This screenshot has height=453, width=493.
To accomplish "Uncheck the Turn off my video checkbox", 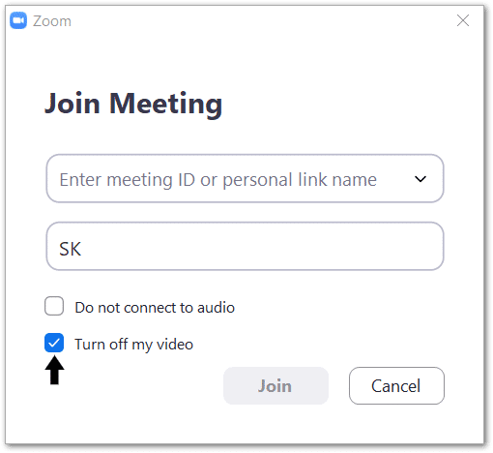I will tap(54, 343).
